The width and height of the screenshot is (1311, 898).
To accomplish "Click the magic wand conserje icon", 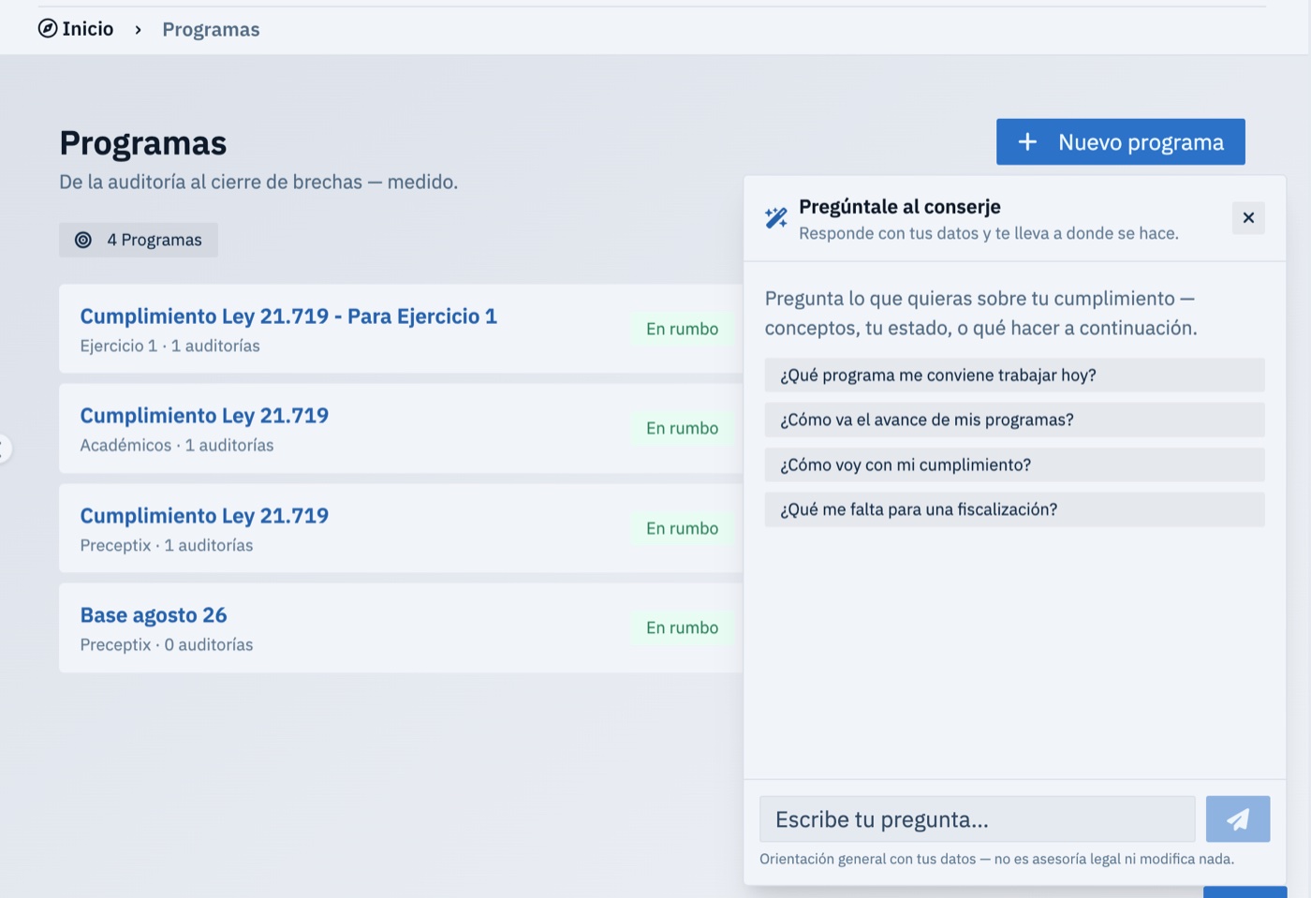I will tap(776, 218).
